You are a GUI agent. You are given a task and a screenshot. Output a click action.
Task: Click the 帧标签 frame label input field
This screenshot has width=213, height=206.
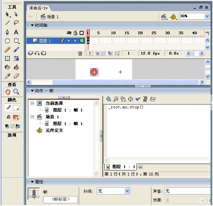click(60, 200)
